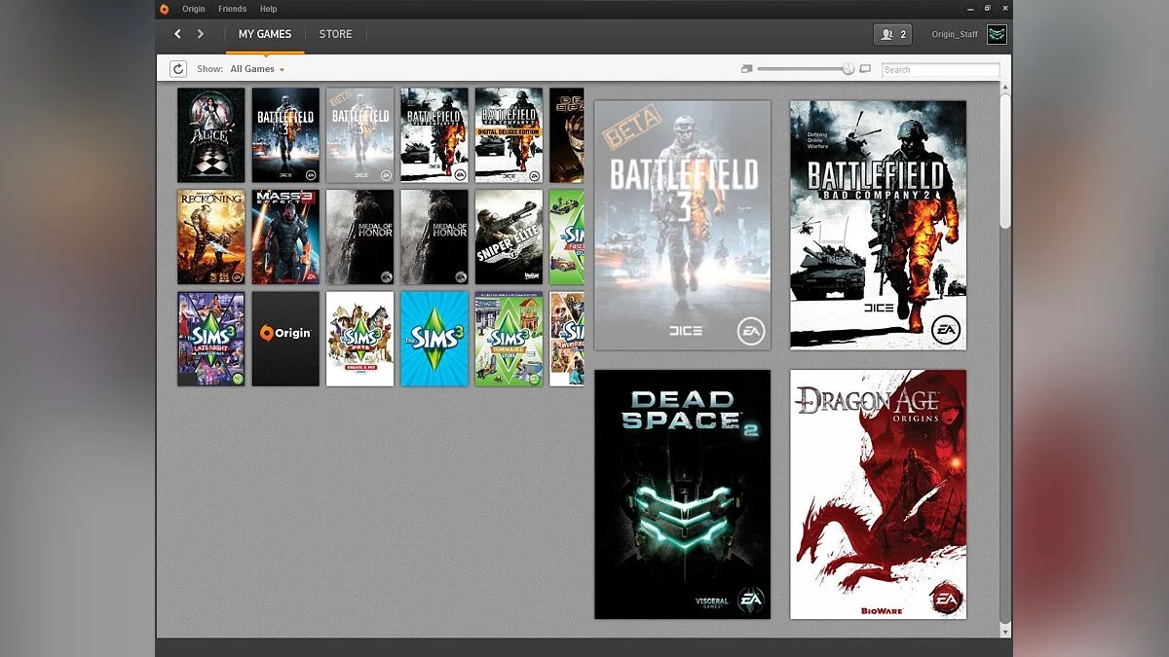The width and height of the screenshot is (1169, 657).
Task: Select the My Games tab
Action: [x=265, y=34]
